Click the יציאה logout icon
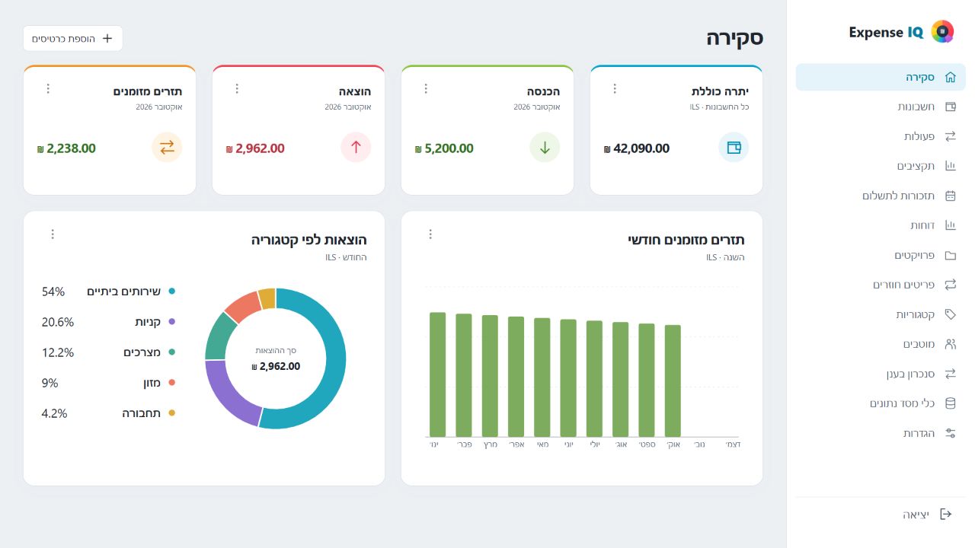This screenshot has width=975, height=548. tap(946, 515)
